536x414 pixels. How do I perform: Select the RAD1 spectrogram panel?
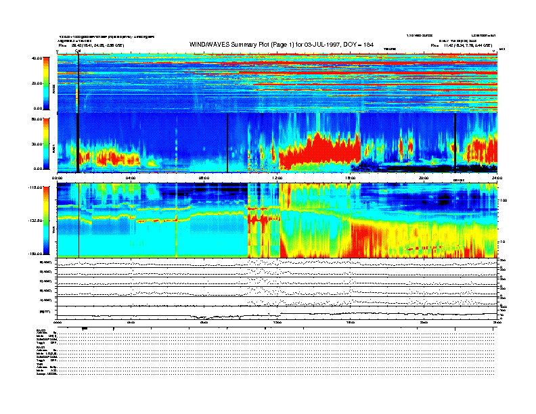(277, 143)
